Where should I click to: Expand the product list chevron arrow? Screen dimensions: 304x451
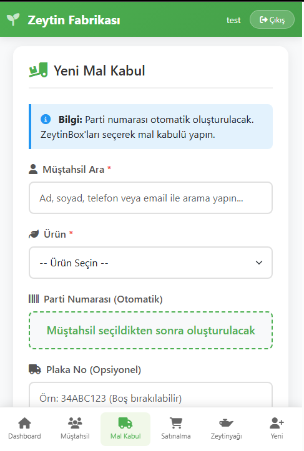pyautogui.click(x=259, y=263)
